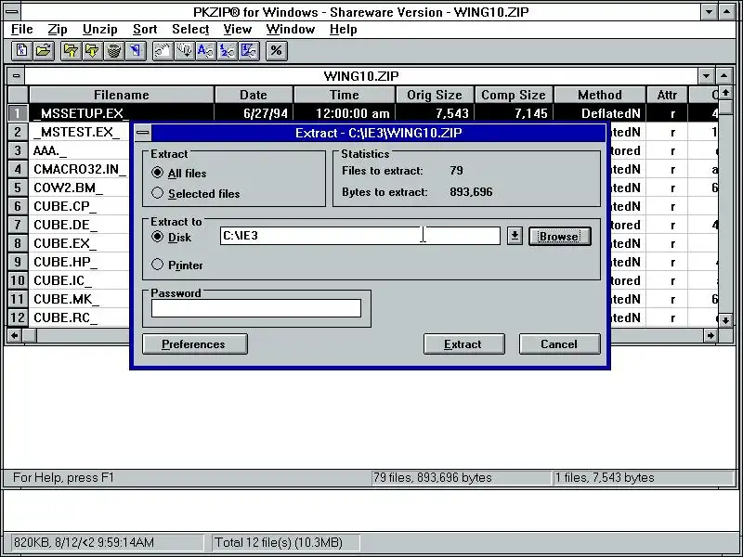Click the Filename column header
Viewport: 743px width, 557px height.
(x=122, y=95)
